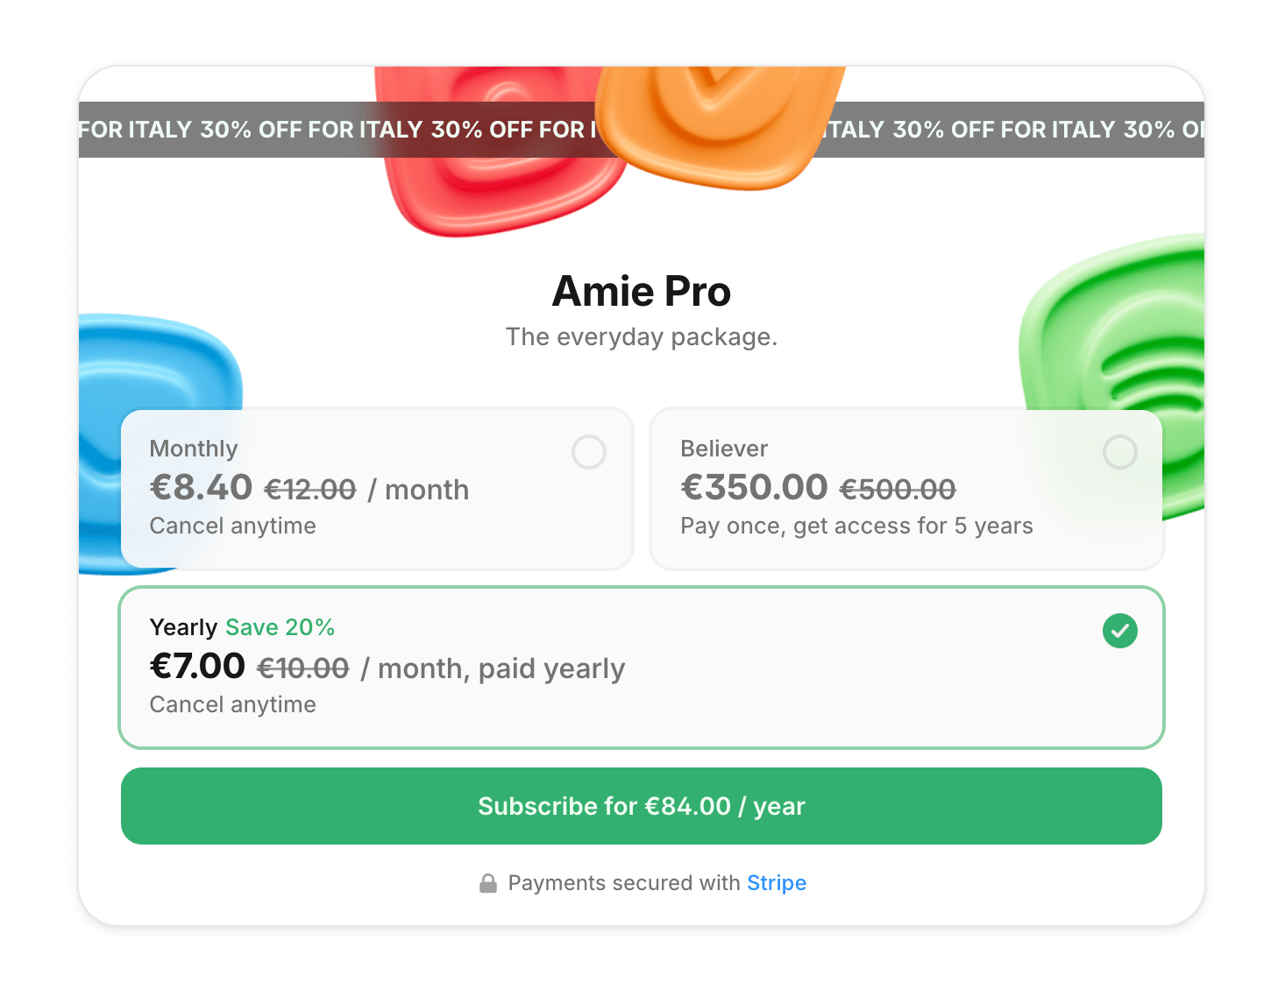Click the lock icon beside Payments secured

(488, 883)
